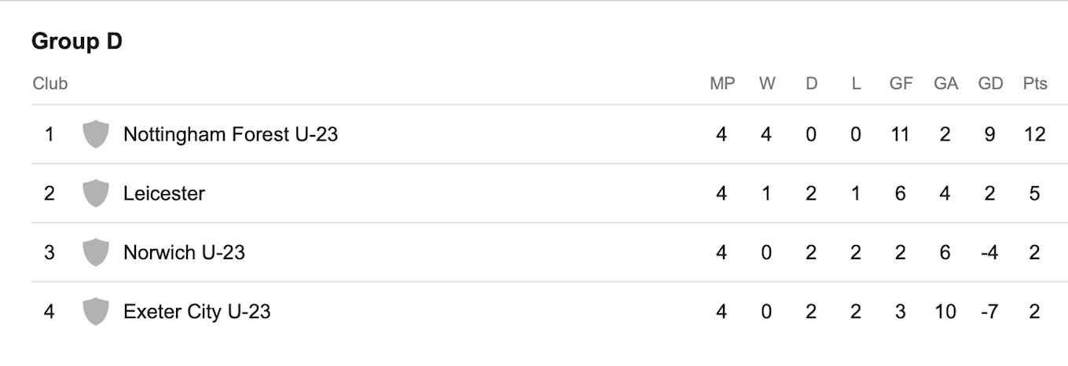Click the Exeter City U-23 shield crest

coord(95,311)
